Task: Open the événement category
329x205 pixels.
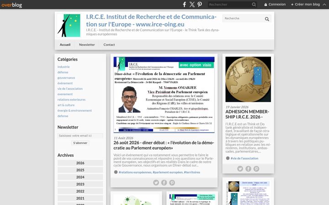Action: click(65, 83)
